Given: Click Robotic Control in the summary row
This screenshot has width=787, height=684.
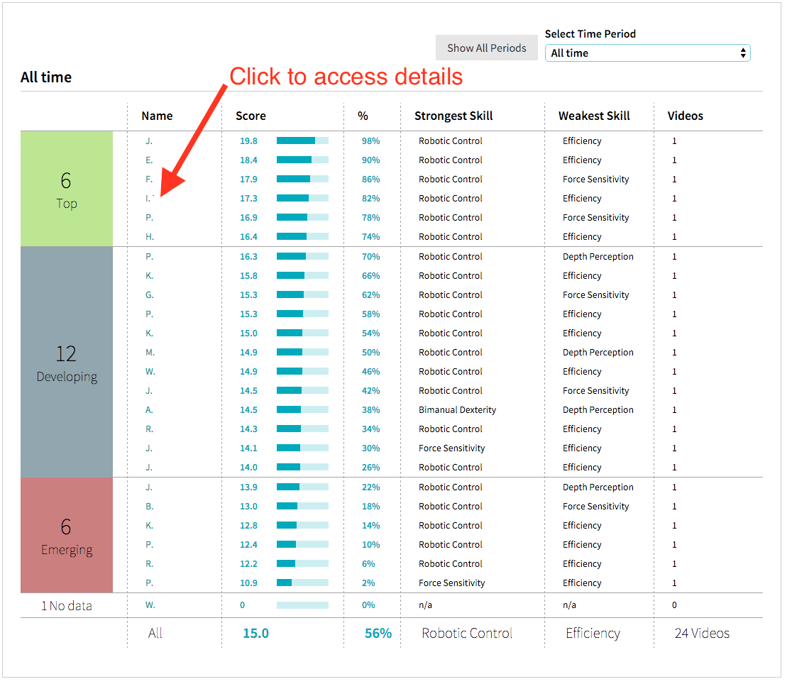Looking at the screenshot, I should 467,634.
